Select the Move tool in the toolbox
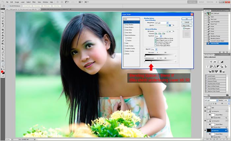The image size is (231, 141). click(3, 12)
